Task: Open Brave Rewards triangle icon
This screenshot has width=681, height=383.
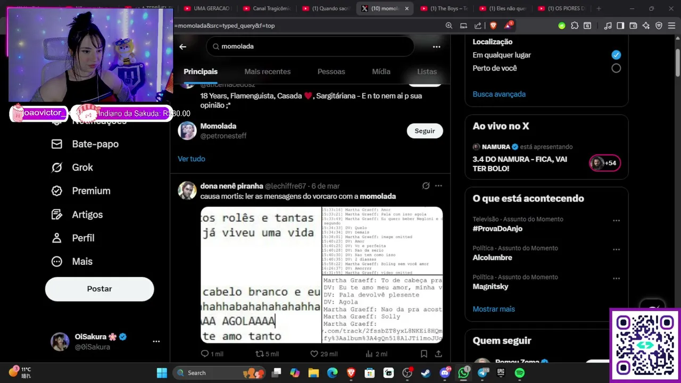Action: 508,26
